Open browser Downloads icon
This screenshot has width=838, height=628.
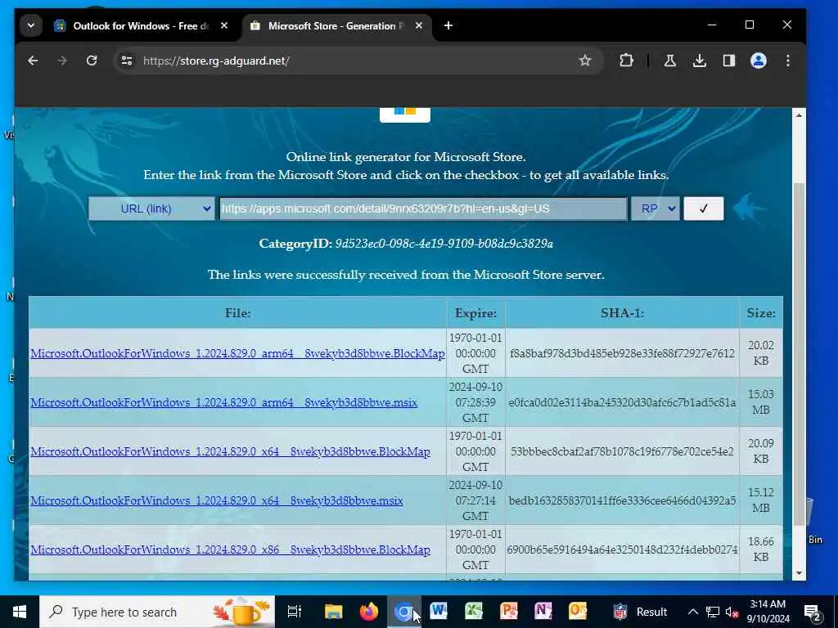click(700, 61)
